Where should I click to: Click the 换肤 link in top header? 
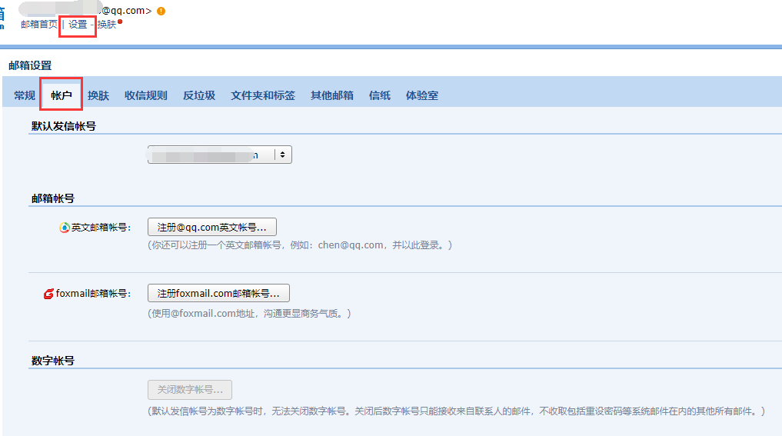(x=107, y=25)
